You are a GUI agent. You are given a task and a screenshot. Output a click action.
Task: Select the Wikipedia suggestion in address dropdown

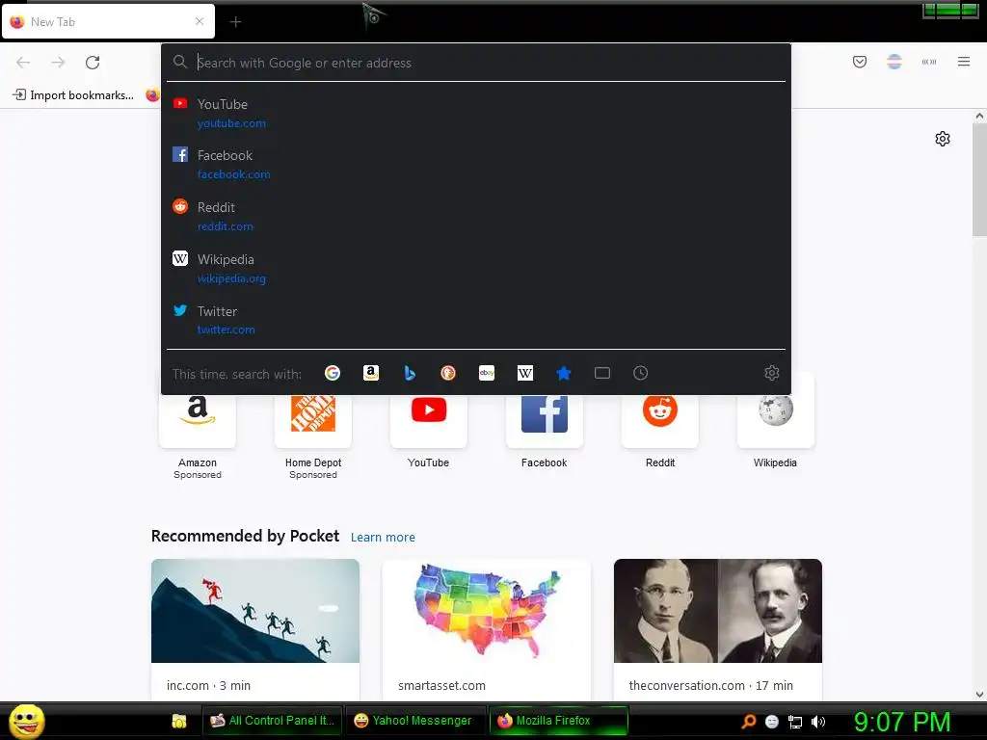tap(476, 269)
